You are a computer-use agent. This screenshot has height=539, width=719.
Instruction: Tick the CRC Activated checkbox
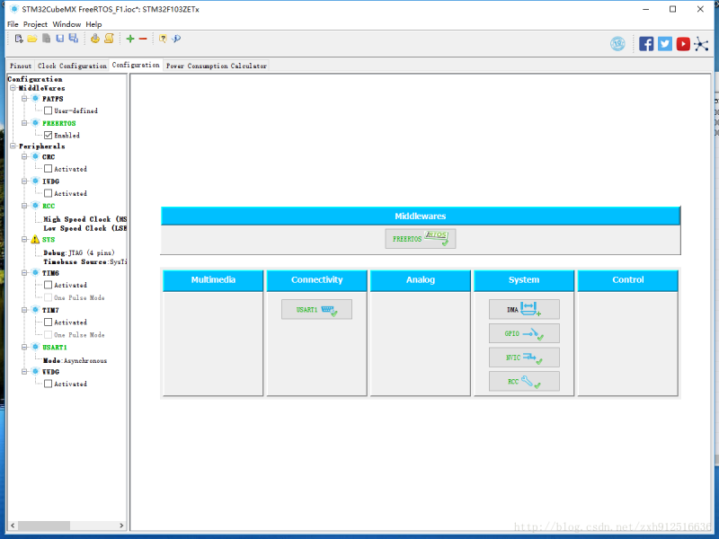pyautogui.click(x=49, y=169)
